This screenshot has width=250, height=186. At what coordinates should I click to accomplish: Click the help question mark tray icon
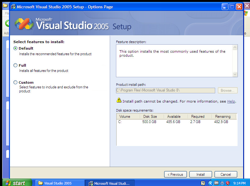click(x=203, y=183)
